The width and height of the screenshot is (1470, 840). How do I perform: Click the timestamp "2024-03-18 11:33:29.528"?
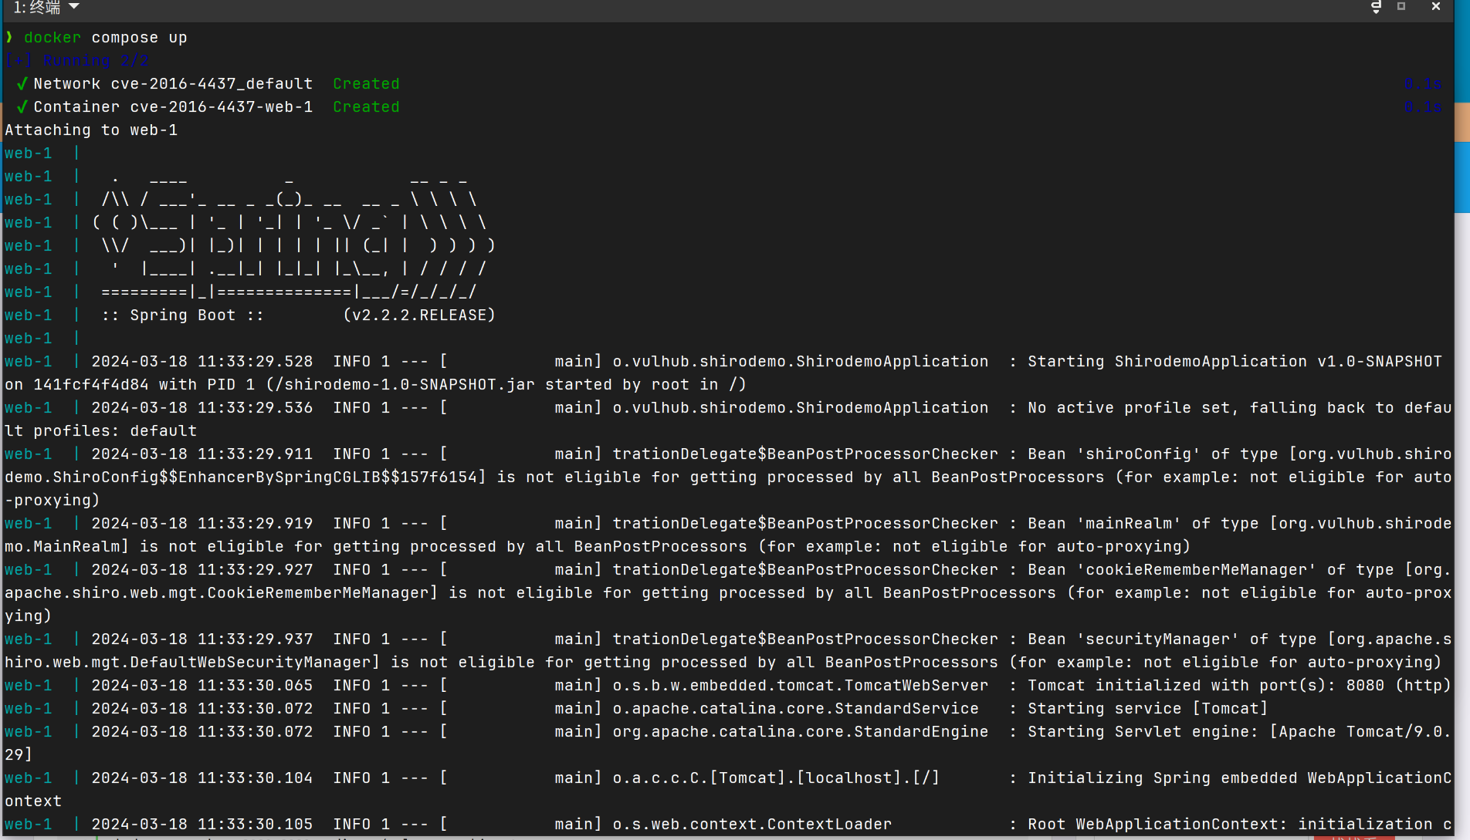(x=202, y=362)
